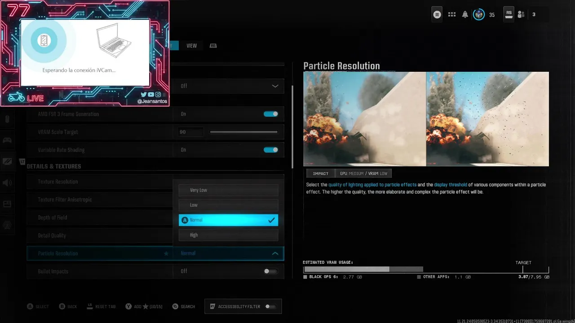Click the @Jeansantos handle on overlay
Viewport: 575px width, 323px height.
[152, 101]
